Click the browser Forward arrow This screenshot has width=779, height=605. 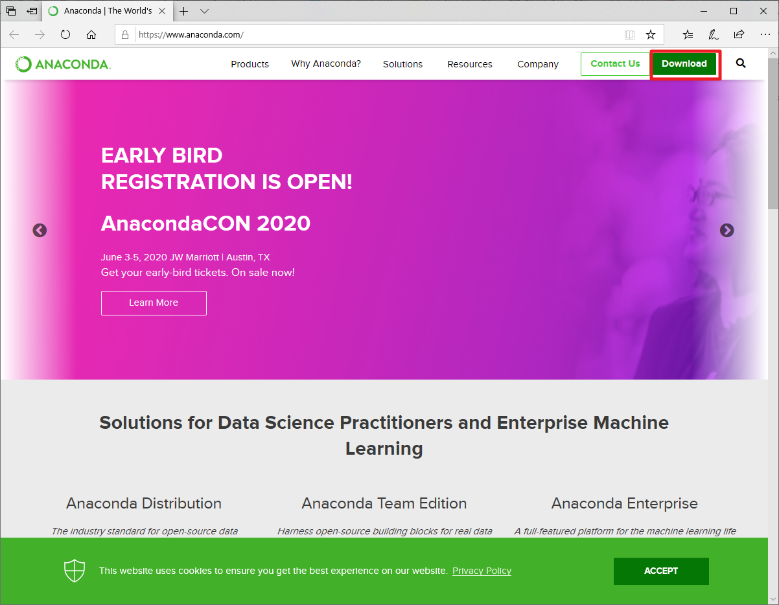(x=40, y=34)
